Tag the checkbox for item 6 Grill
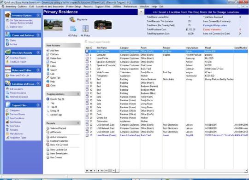 (x=87, y=69)
